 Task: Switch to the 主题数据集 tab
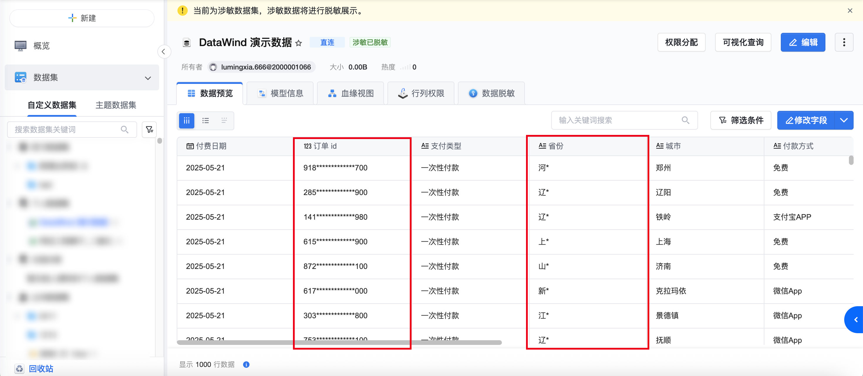click(116, 105)
